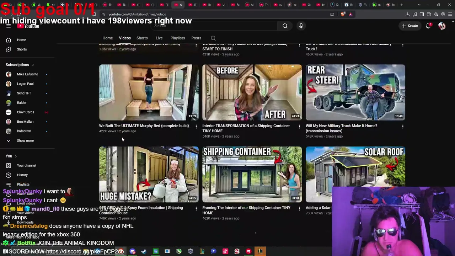Open YouTube notifications bell
This screenshot has height=256, width=455.
point(428,26)
